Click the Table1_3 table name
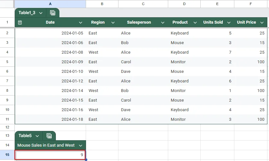Screen dimensions: 269x161 click(27, 13)
